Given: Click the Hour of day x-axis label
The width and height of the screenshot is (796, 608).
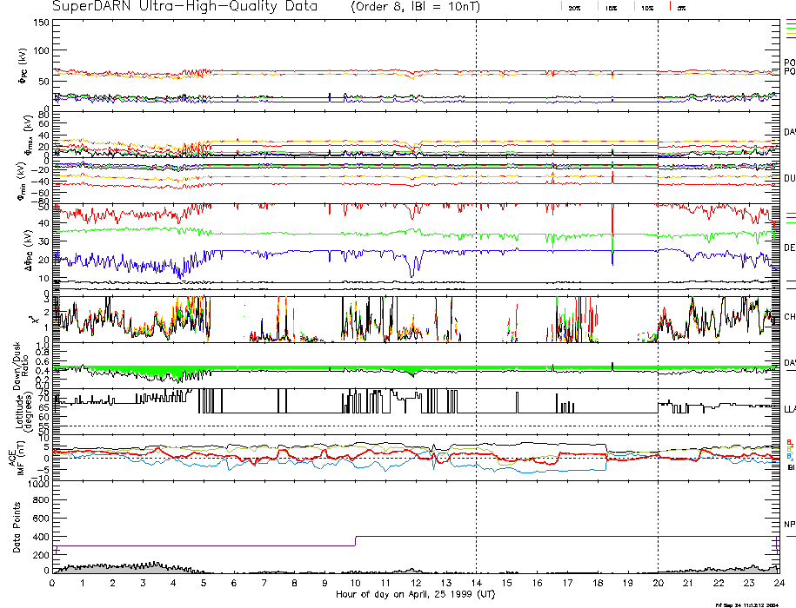Looking at the screenshot, I should pyautogui.click(x=415, y=595).
